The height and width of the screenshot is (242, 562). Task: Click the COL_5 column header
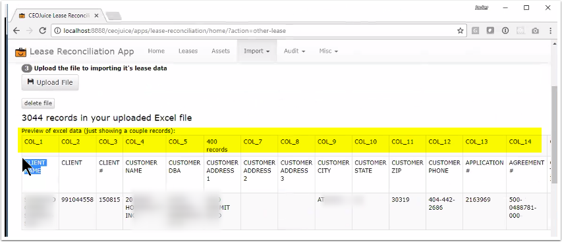(185, 145)
